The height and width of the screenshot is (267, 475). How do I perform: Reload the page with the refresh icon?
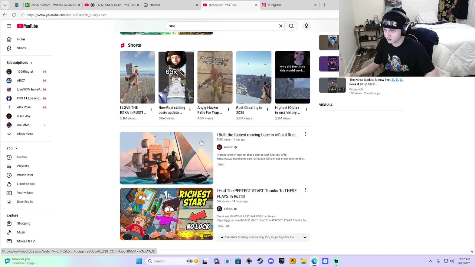click(x=14, y=15)
